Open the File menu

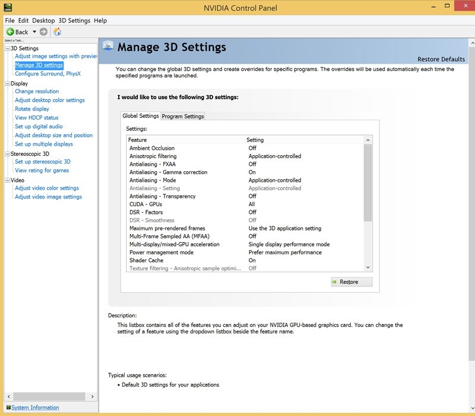point(9,20)
